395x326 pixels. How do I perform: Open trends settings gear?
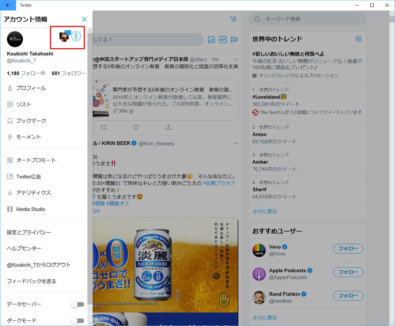point(358,39)
